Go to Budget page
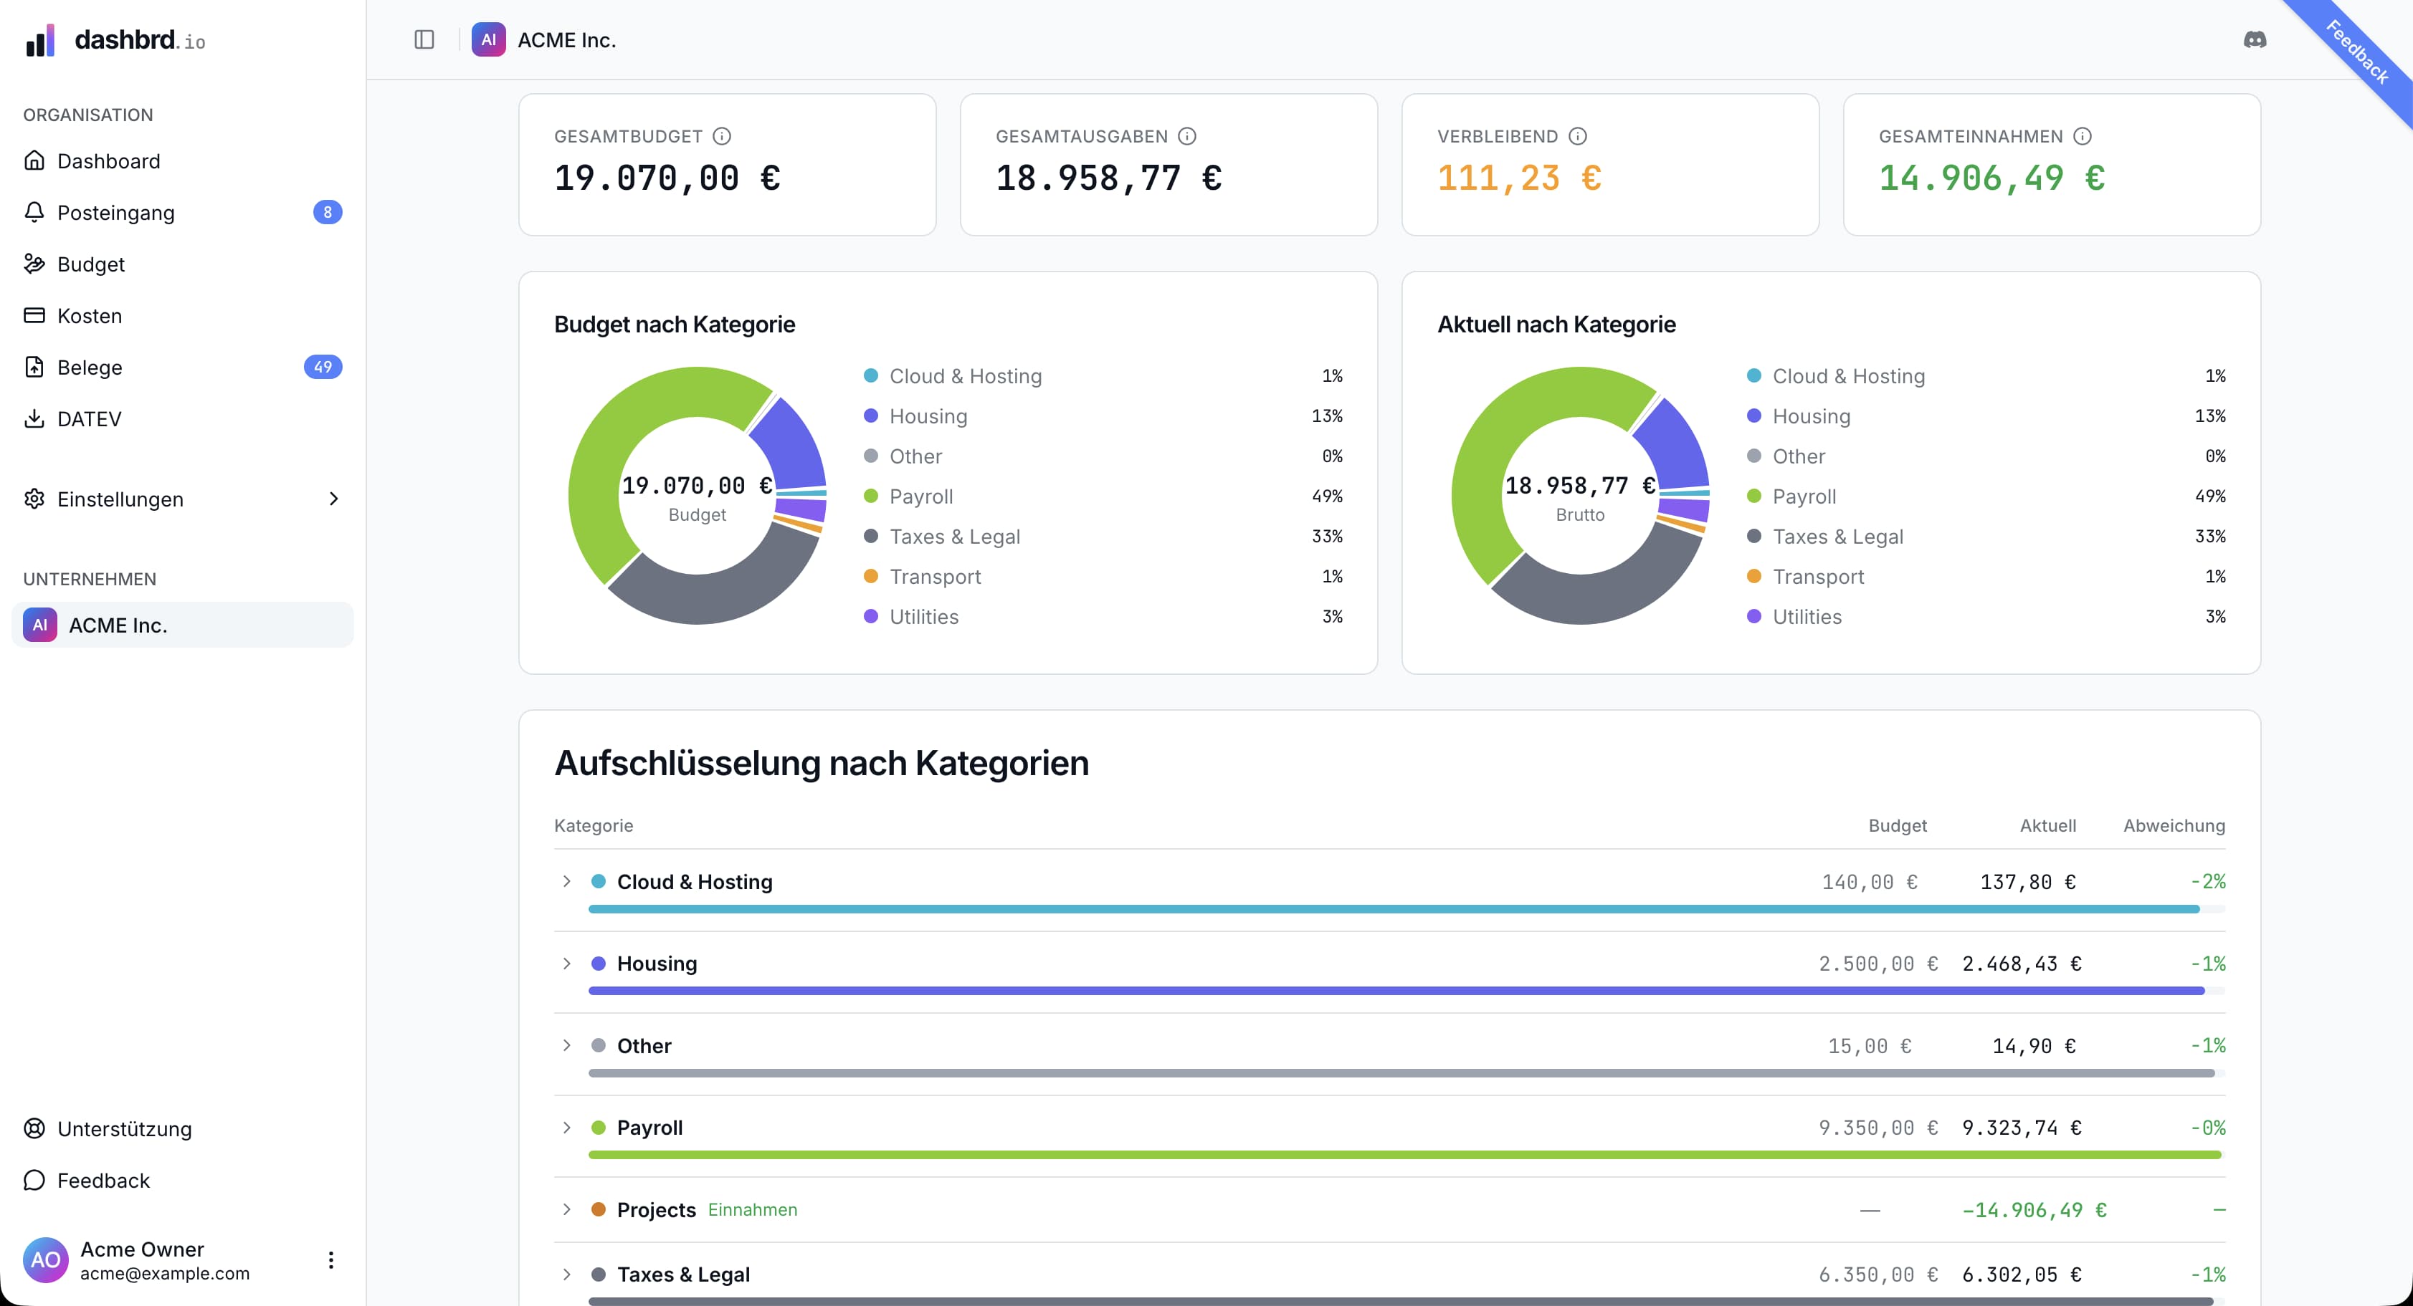 click(183, 264)
